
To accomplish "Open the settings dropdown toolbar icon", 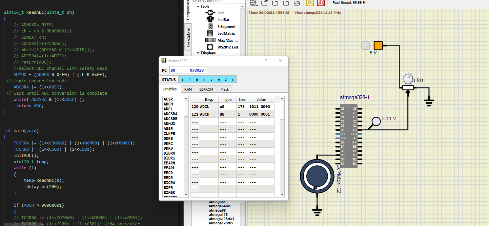I will pyautogui.click(x=254, y=3).
